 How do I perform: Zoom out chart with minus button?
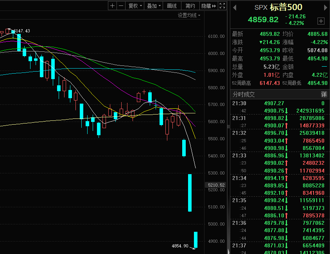[121, 6]
